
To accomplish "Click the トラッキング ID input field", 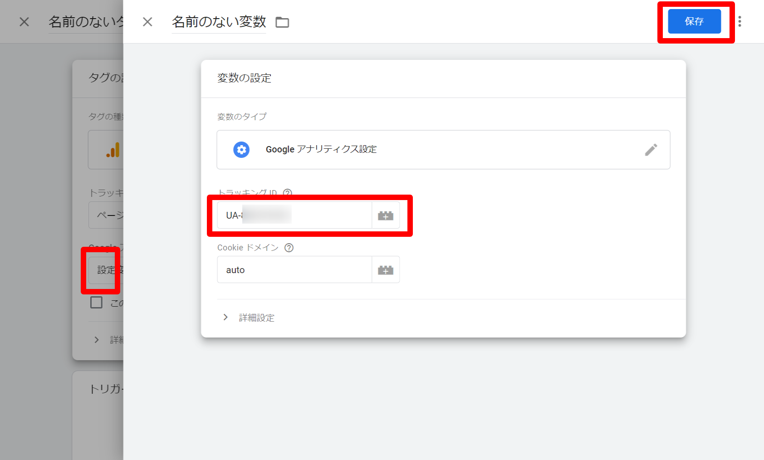I will click(294, 215).
